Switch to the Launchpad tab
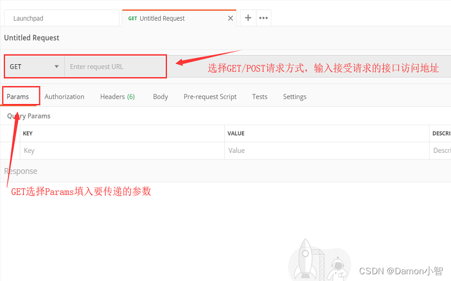 [x=61, y=19]
